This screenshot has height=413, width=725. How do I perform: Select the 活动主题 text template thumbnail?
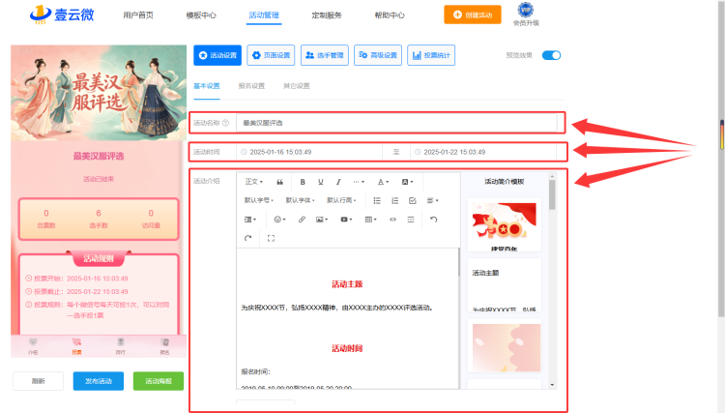(x=505, y=285)
